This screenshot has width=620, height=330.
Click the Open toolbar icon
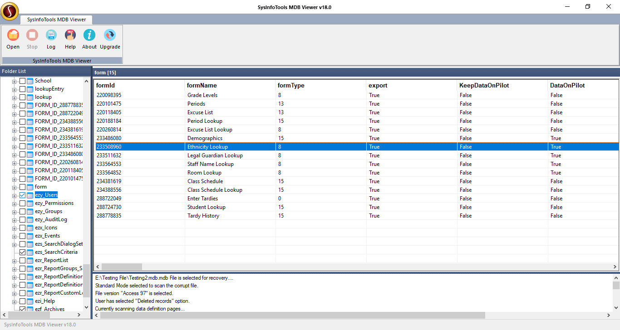click(x=13, y=35)
